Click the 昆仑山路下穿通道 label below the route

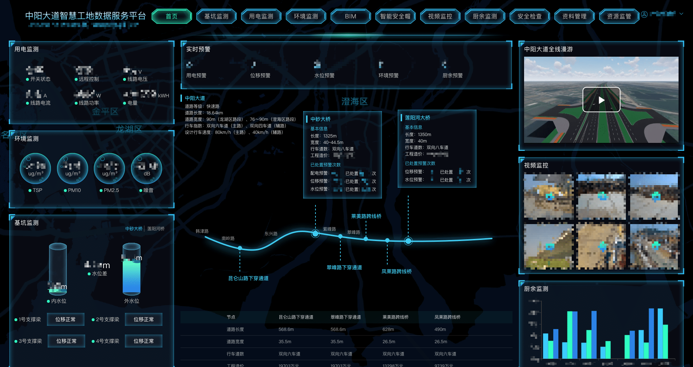pyautogui.click(x=248, y=279)
